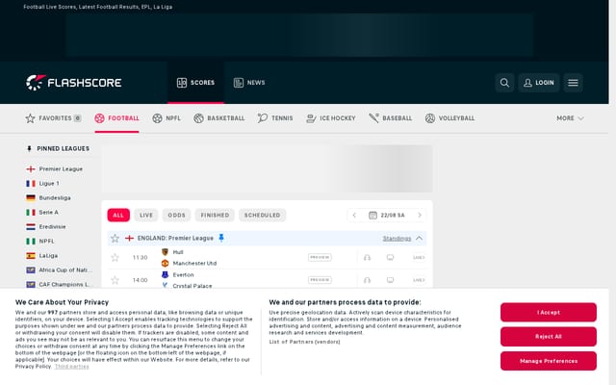616x385 pixels.
Task: Click the Spain flag beside LaLiga
Action: pyautogui.click(x=31, y=256)
